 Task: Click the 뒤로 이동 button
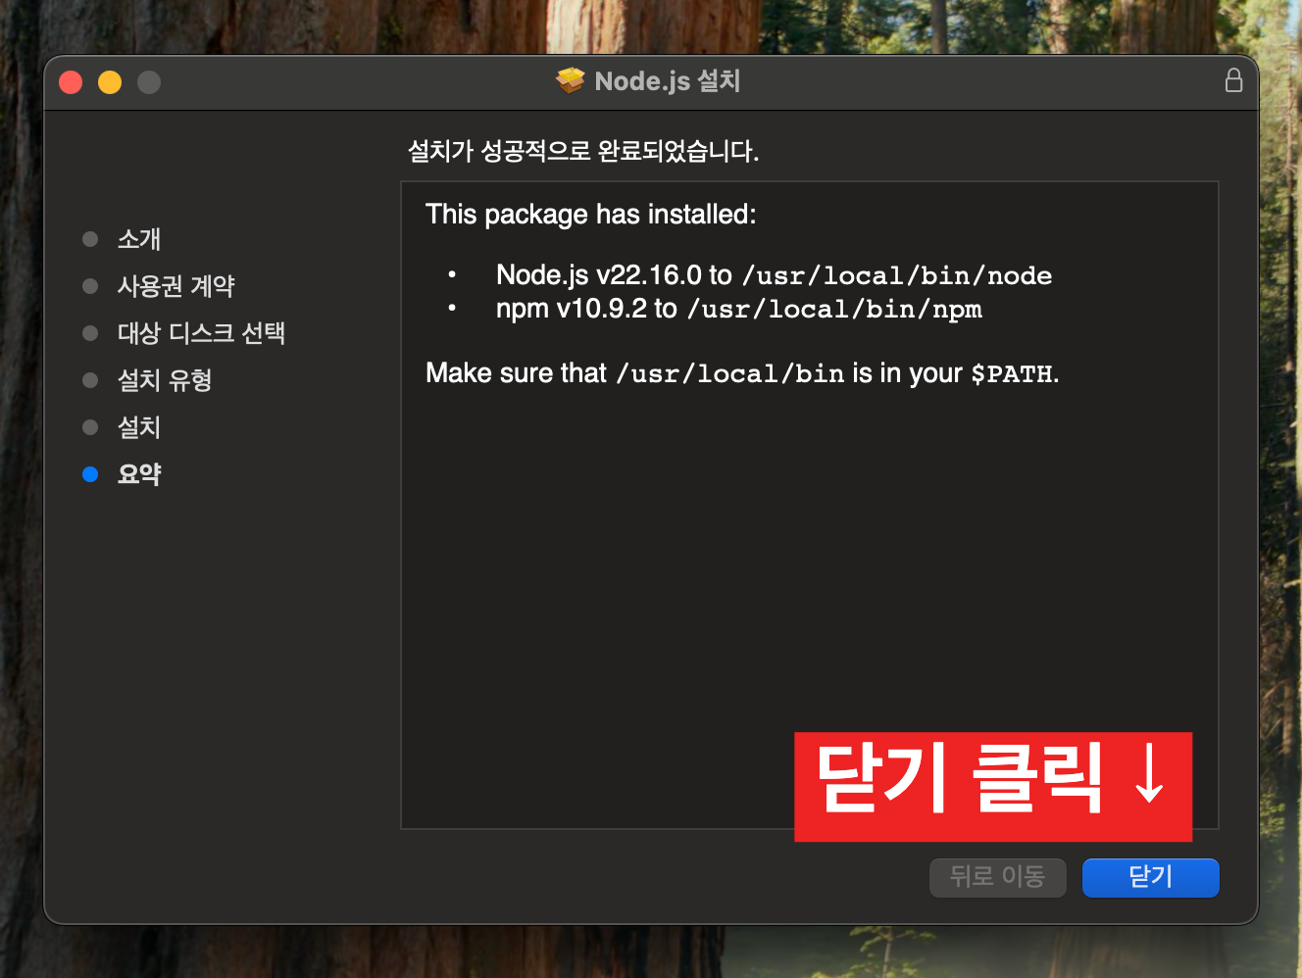(x=997, y=877)
